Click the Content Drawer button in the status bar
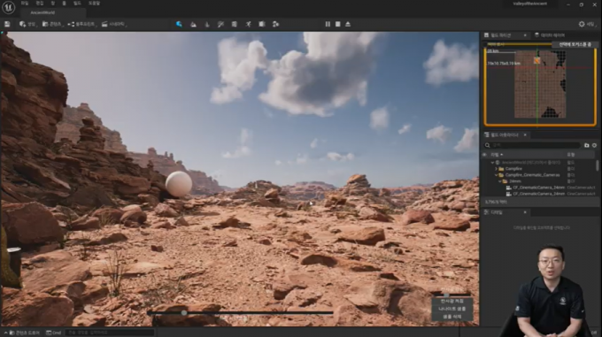The width and height of the screenshot is (602, 337). (x=25, y=333)
